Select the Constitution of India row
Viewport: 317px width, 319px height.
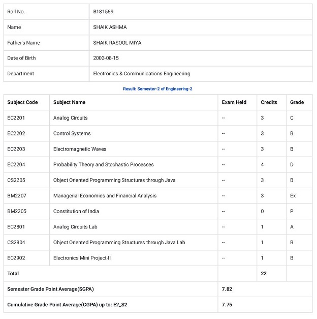tap(158, 211)
